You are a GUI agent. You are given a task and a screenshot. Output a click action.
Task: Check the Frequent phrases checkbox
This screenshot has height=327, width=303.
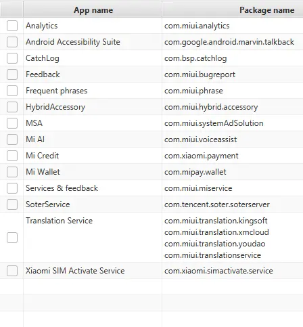tap(12, 91)
